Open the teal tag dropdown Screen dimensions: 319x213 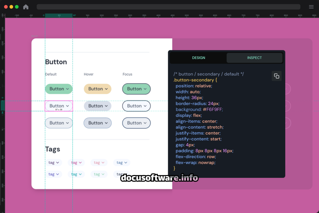coord(76,174)
